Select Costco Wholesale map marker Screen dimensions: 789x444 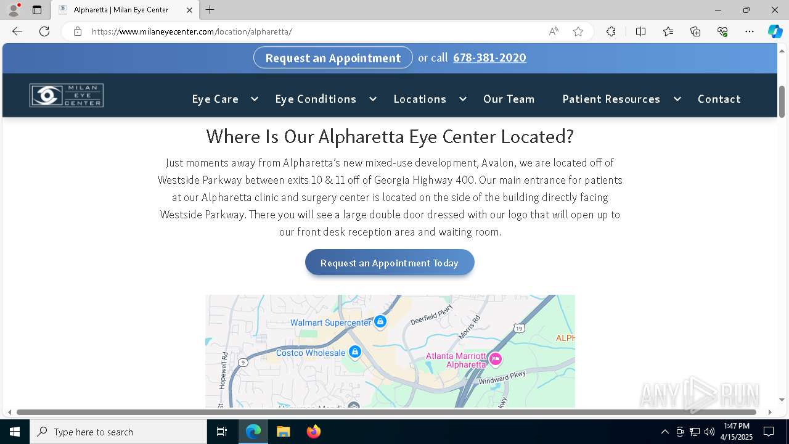(x=354, y=352)
